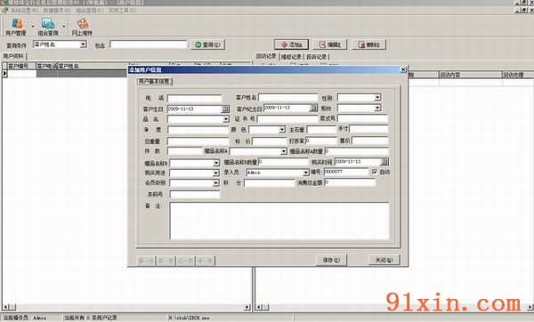Toggle the 自动 checkbox beside 编号

pos(375,172)
